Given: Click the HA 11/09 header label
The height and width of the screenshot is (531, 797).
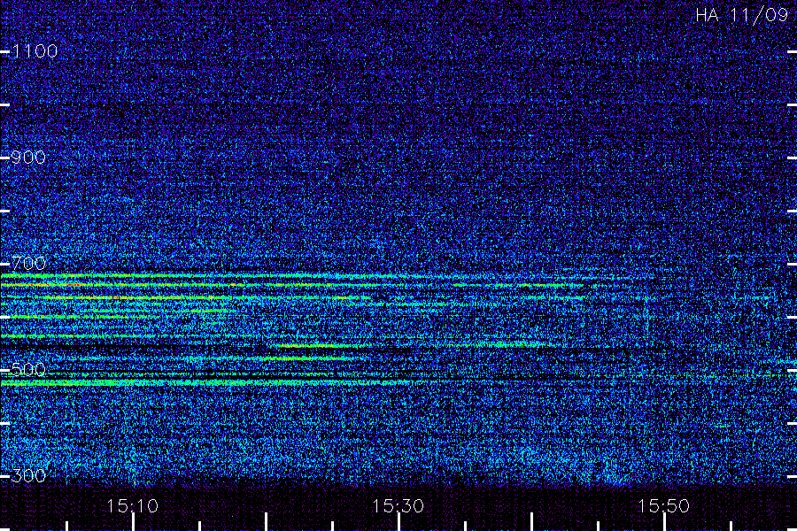Looking at the screenshot, I should (x=741, y=15).
